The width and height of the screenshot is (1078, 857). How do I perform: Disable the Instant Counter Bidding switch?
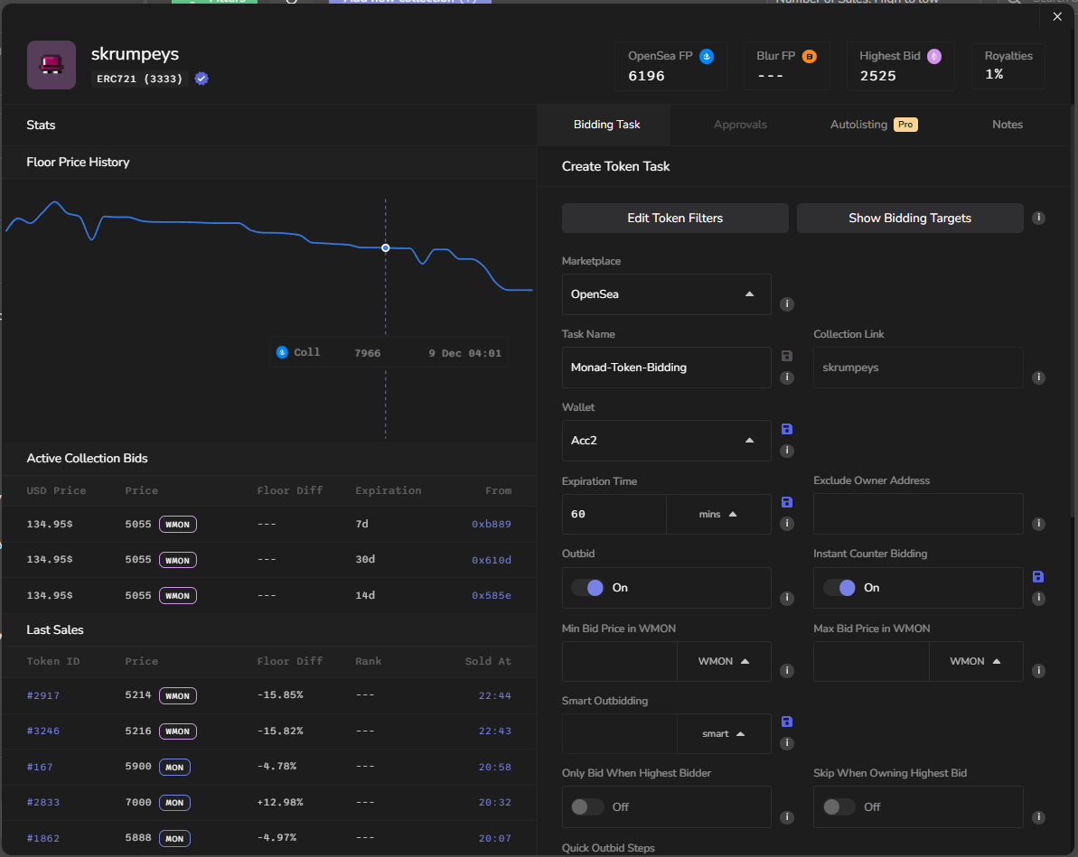pyautogui.click(x=839, y=588)
